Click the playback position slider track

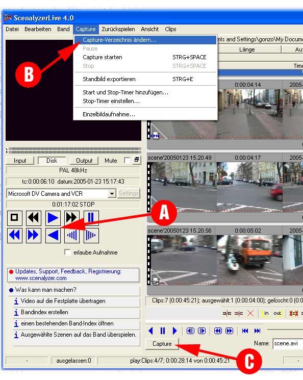[x=285, y=330]
